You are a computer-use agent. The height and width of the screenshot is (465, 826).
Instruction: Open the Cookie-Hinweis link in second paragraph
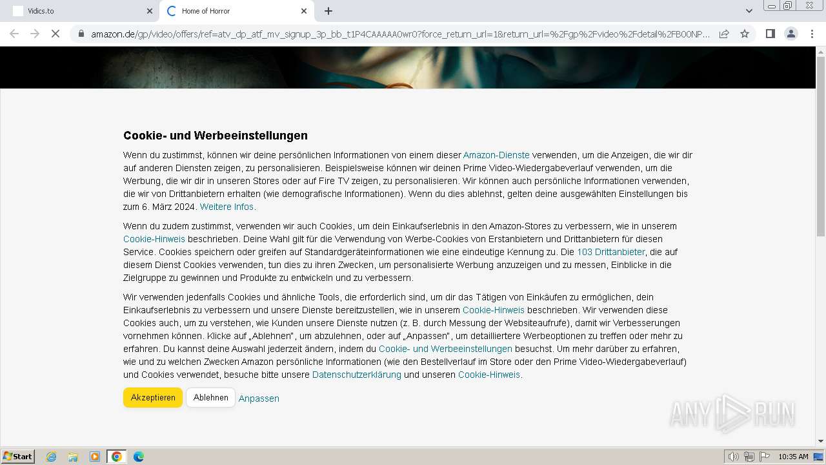[x=154, y=239]
